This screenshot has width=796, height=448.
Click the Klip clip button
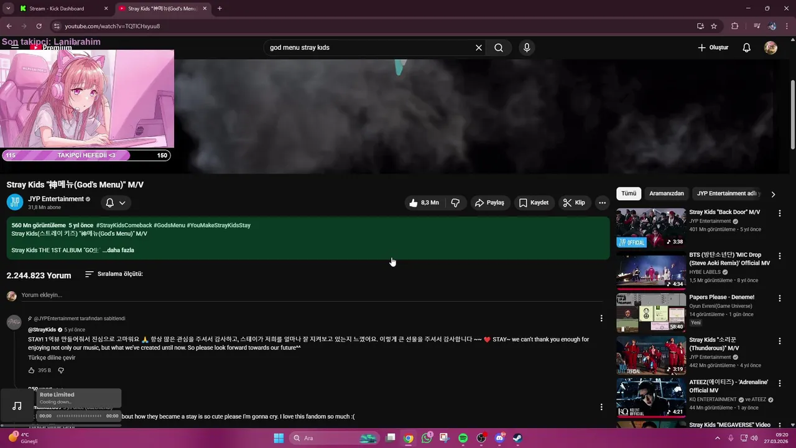coord(574,203)
